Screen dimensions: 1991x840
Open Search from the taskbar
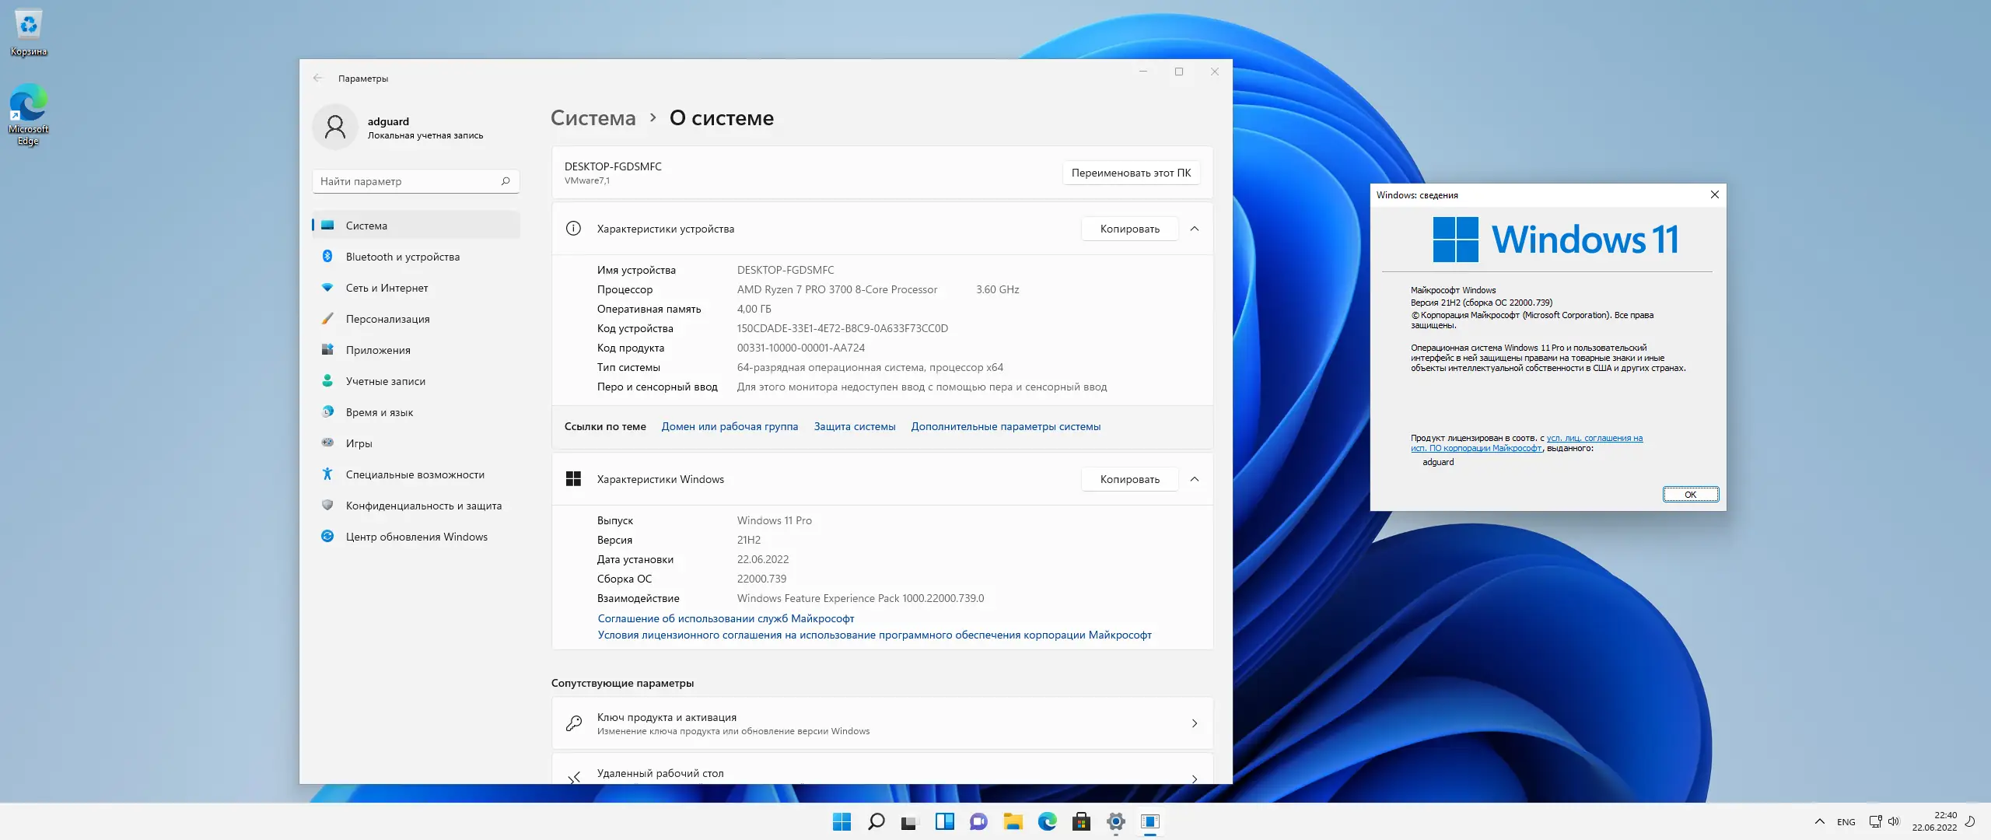(876, 821)
